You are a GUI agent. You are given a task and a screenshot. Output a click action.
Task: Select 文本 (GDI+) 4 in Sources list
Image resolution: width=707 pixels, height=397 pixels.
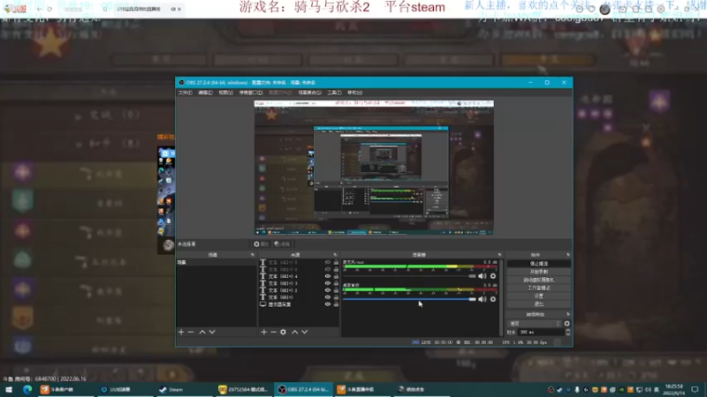coord(283,276)
